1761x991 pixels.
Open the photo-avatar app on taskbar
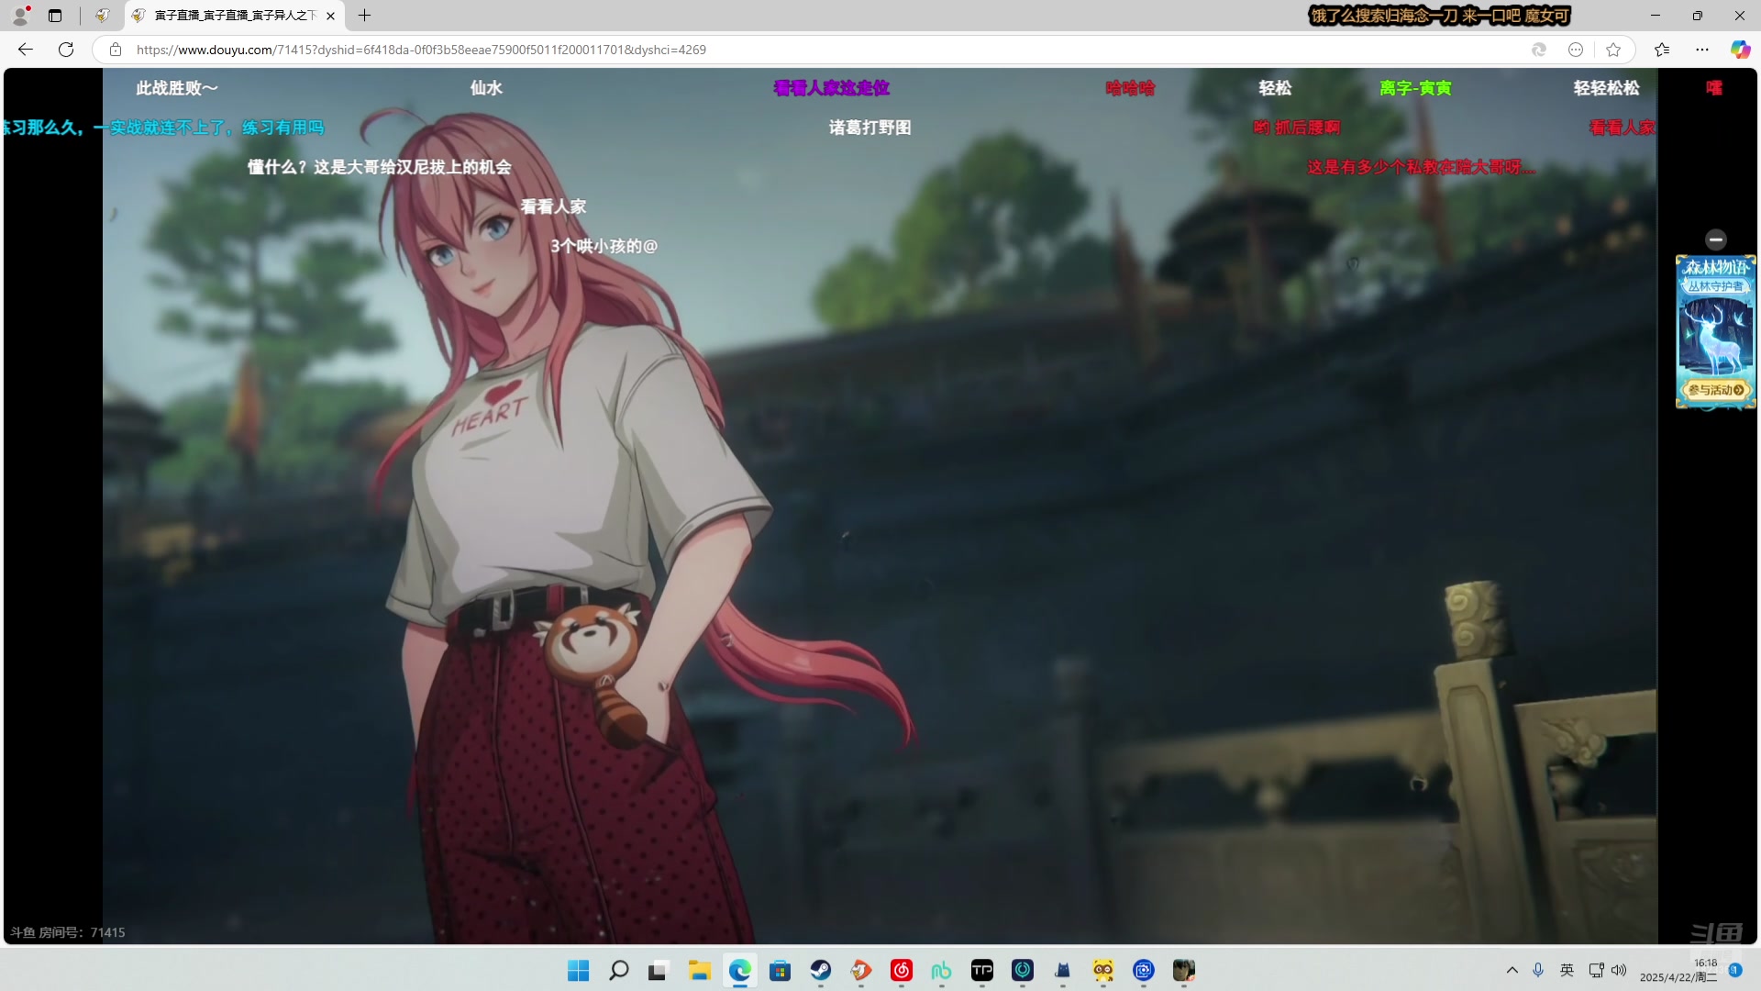click(1184, 970)
